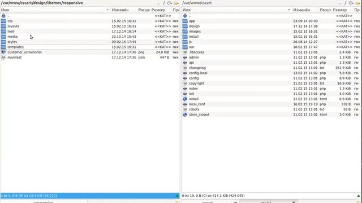The image size is (362, 203).
Task: Open right panel history clock dropdown
Action: pos(351,3)
